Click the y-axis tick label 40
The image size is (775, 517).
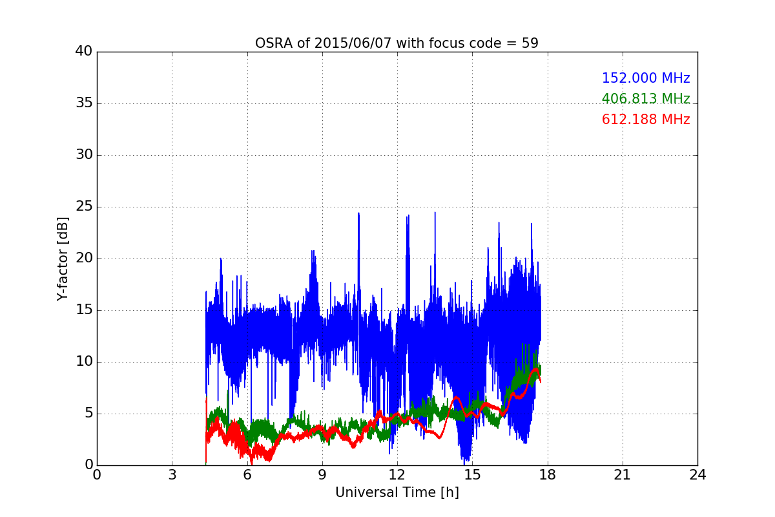pyautogui.click(x=84, y=52)
